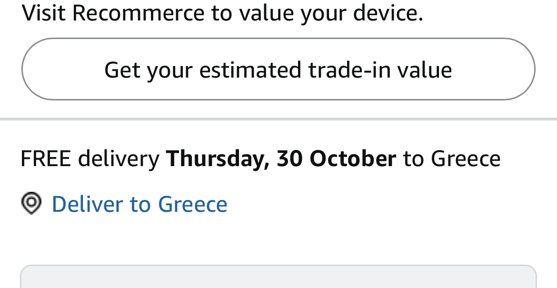
Task: Open the "Deliver to Greece" link
Action: (139, 204)
